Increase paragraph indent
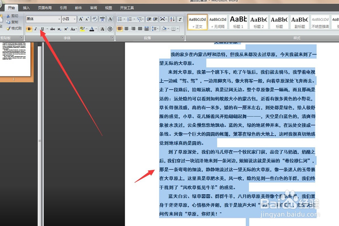This screenshot has width=339, height=226. 155,19
